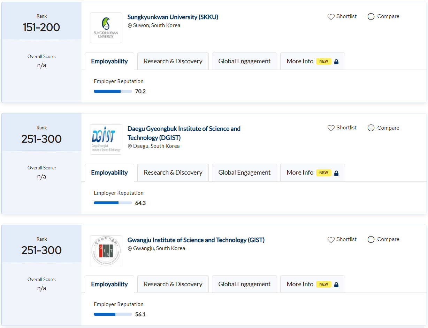This screenshot has width=428, height=328.
Task: Click the Employer Reputation bar showing 64.3
Action: pyautogui.click(x=113, y=203)
